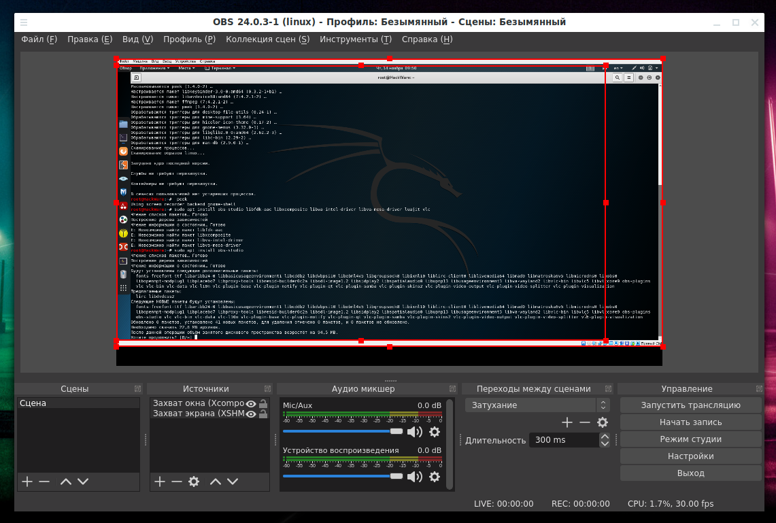
Task: Increase transition duration with up arrow
Action: [x=604, y=436]
